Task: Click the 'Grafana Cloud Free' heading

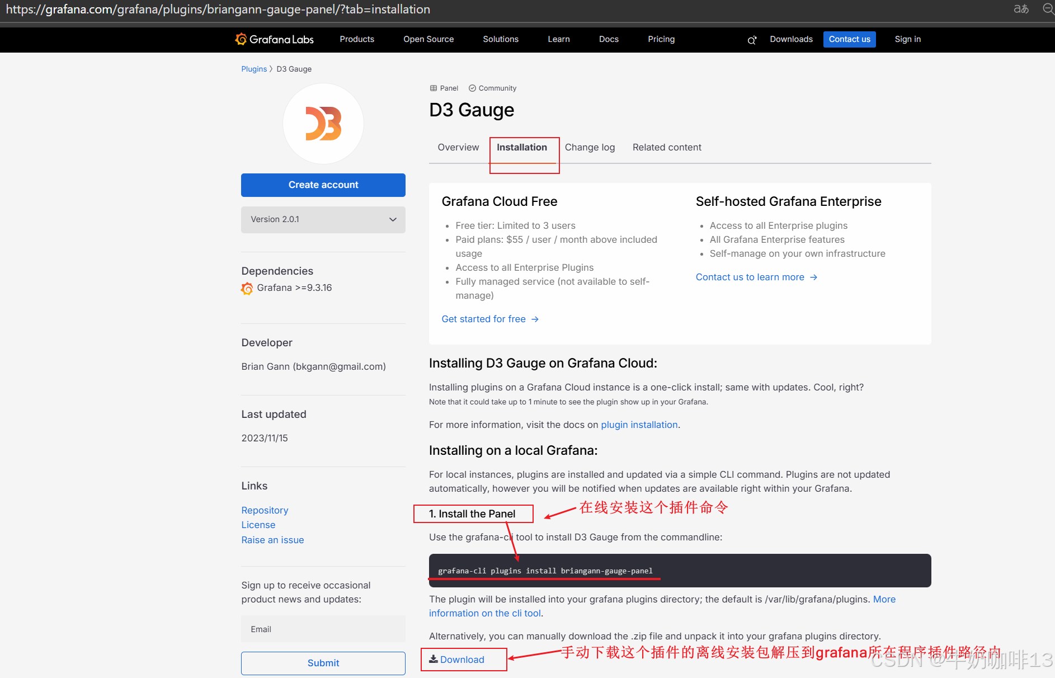Action: (x=500, y=201)
